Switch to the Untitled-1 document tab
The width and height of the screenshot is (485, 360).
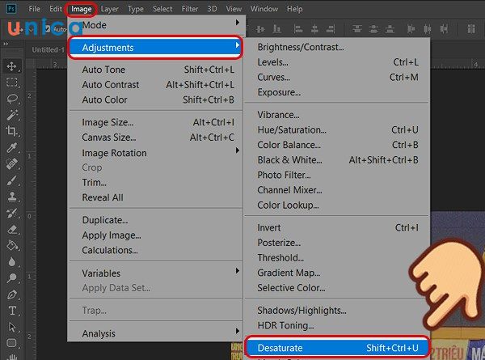click(x=48, y=49)
